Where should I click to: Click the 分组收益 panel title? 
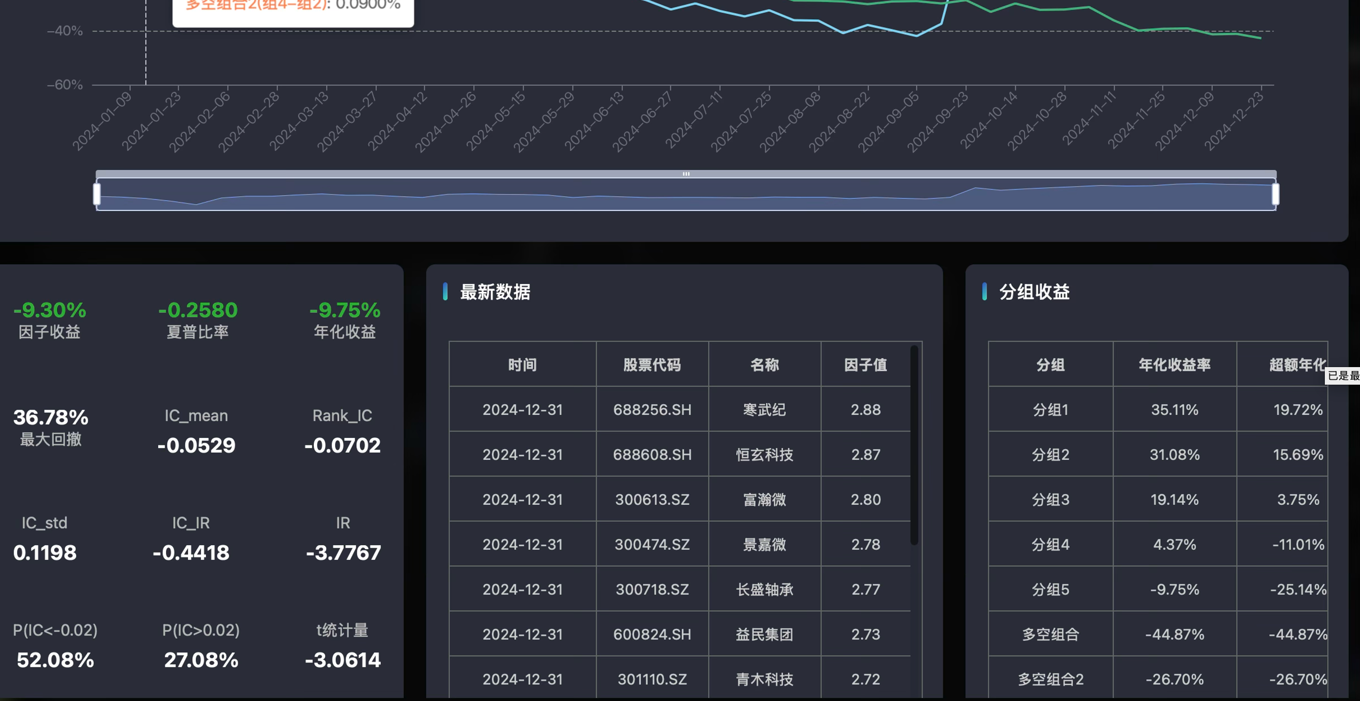coord(1034,292)
